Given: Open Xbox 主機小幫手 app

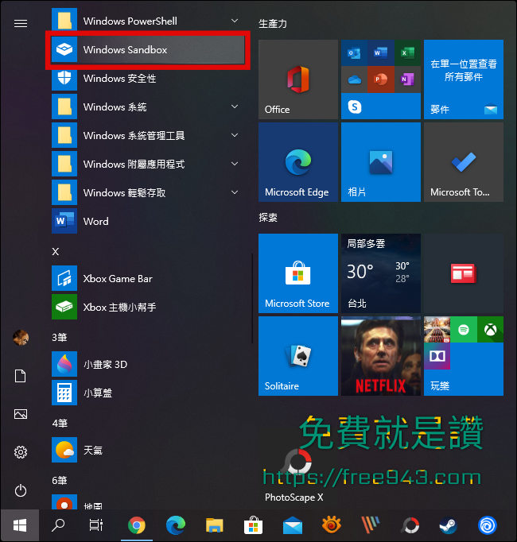Looking at the screenshot, I should tap(148, 307).
